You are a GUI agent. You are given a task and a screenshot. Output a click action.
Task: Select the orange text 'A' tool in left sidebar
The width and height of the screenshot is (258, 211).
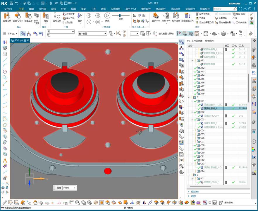click(5, 160)
